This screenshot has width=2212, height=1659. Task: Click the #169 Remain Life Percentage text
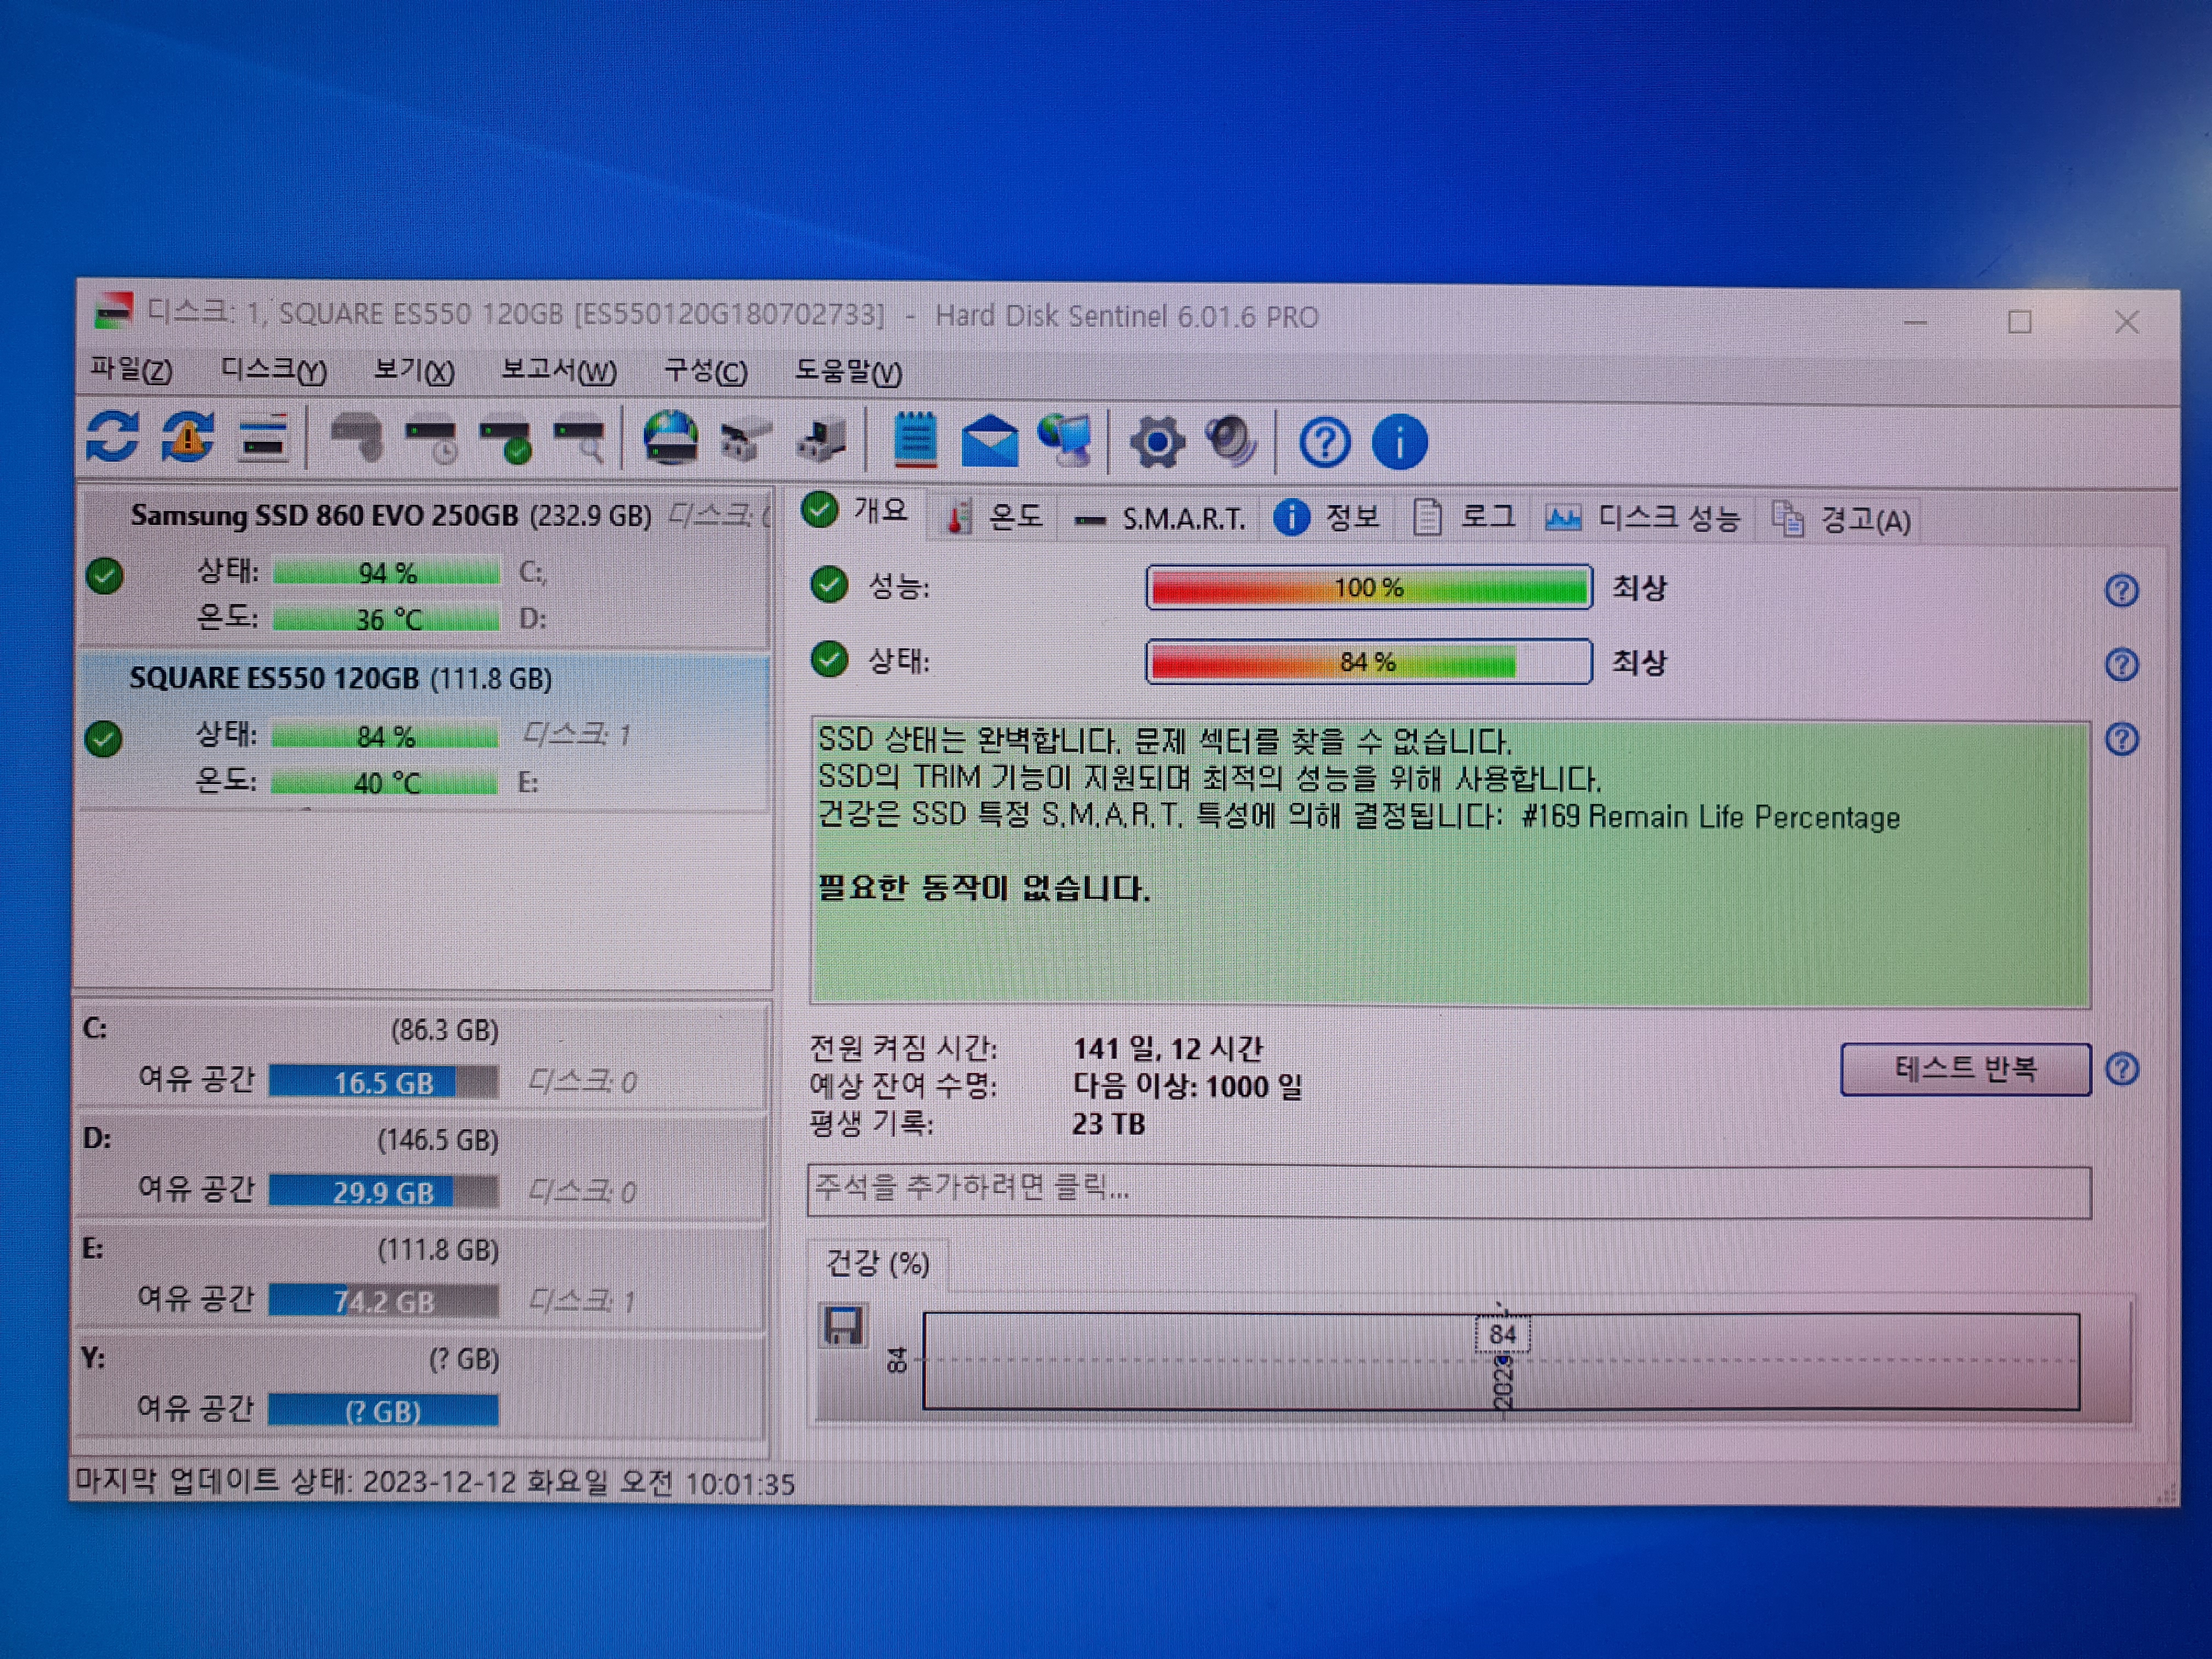pos(1710,817)
